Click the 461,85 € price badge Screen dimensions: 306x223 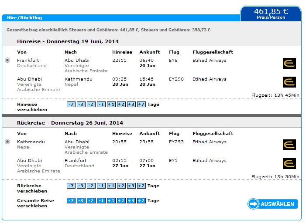click(x=271, y=14)
